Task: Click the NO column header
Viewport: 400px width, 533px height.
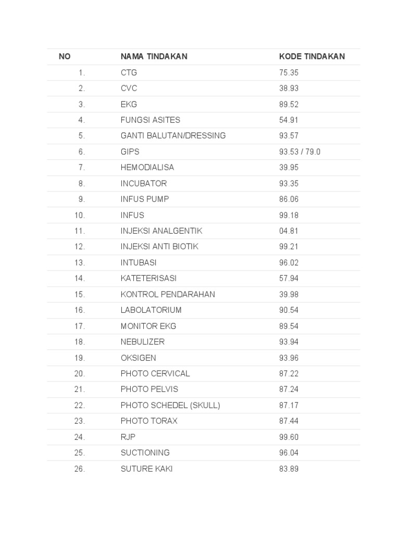Action: (65, 57)
